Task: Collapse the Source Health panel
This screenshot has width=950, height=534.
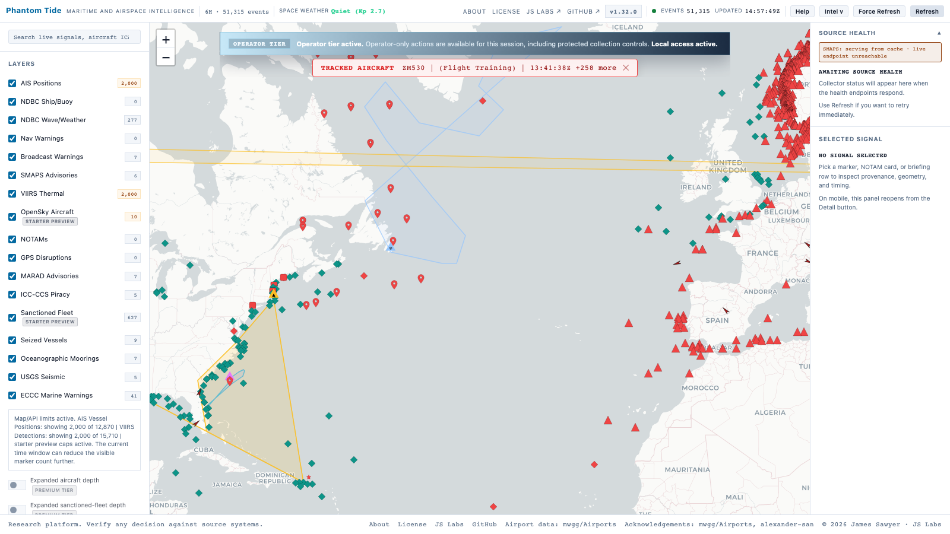Action: pos(939,33)
